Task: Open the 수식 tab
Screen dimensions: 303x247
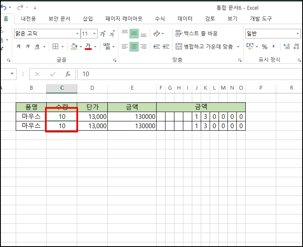Action: pos(160,19)
